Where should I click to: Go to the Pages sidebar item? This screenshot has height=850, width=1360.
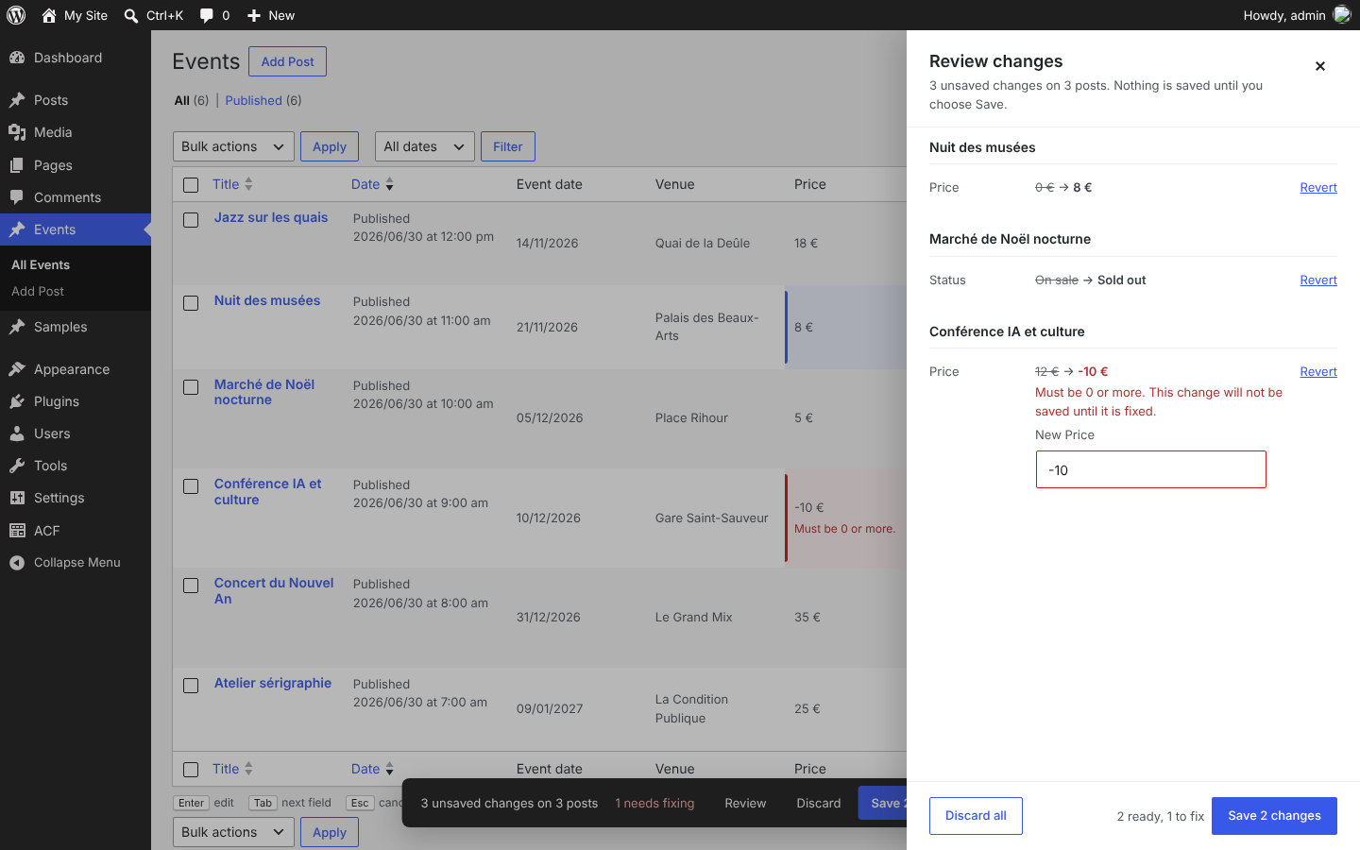pos(76,165)
